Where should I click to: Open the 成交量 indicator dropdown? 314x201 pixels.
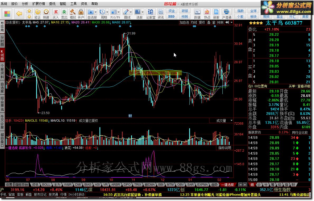click(x=231, y=121)
